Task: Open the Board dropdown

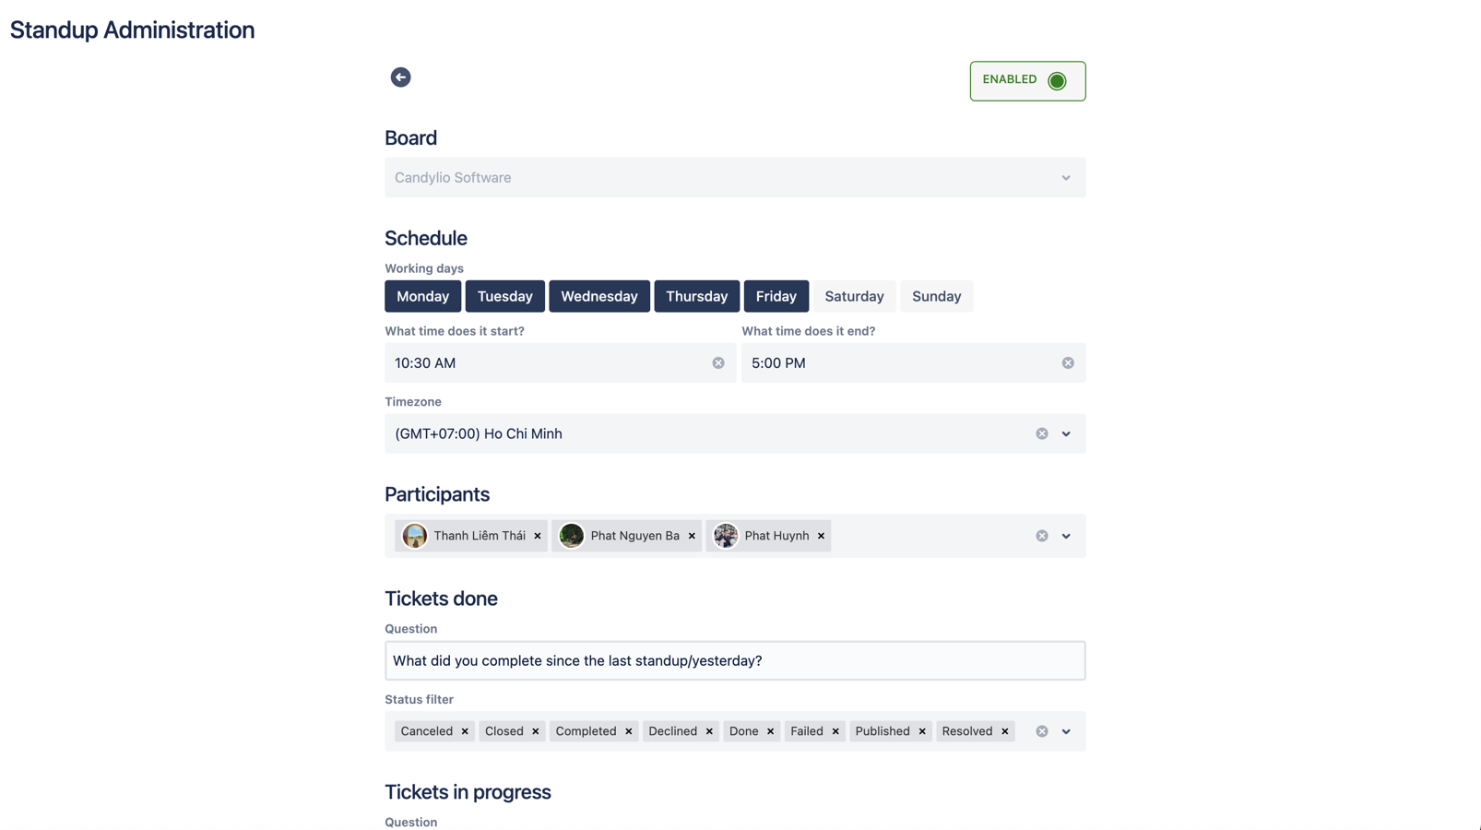Action: (1066, 178)
